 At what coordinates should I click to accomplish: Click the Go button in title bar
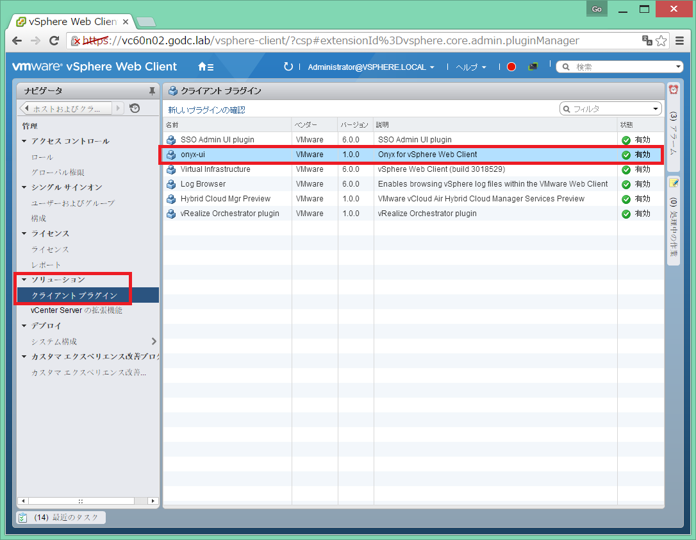tap(597, 9)
